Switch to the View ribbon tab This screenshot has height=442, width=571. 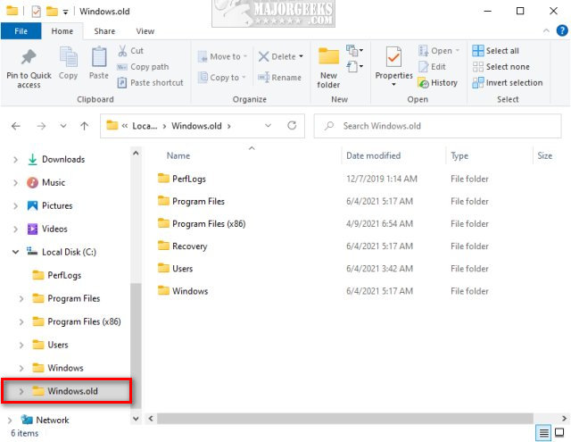click(145, 31)
